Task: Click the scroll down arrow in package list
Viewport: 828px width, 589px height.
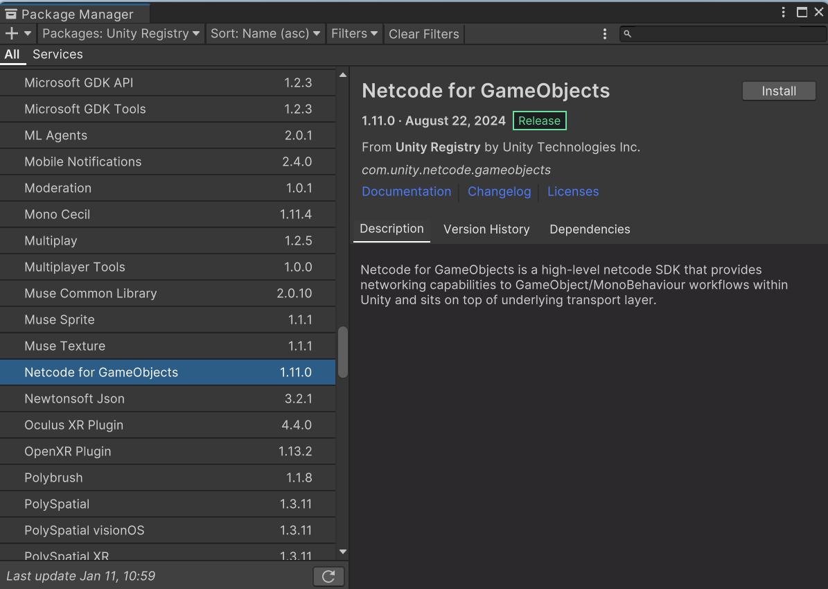Action: (x=342, y=552)
